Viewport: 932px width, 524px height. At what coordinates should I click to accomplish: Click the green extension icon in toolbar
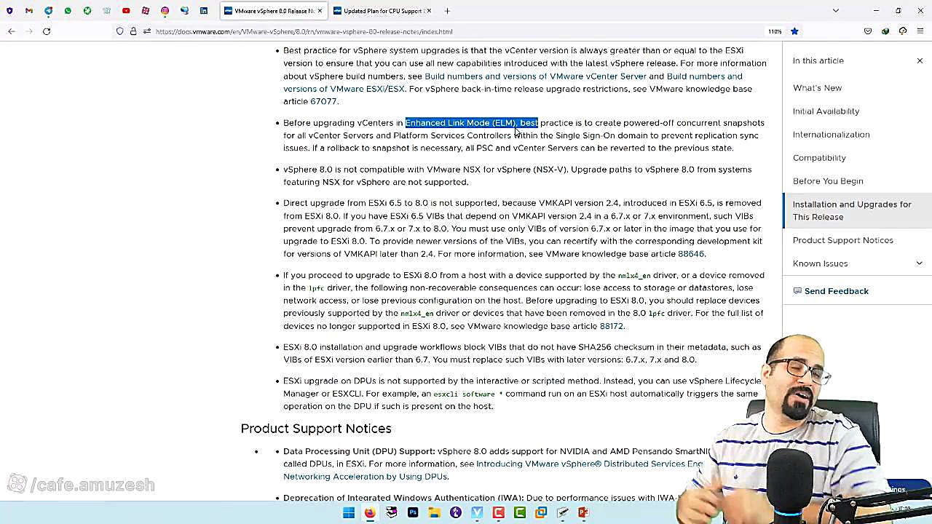[x=885, y=31]
